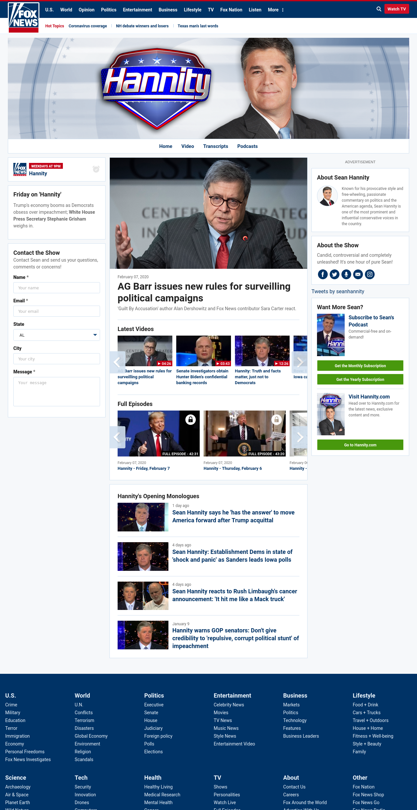Open the State dropdown showing AL

[57, 335]
